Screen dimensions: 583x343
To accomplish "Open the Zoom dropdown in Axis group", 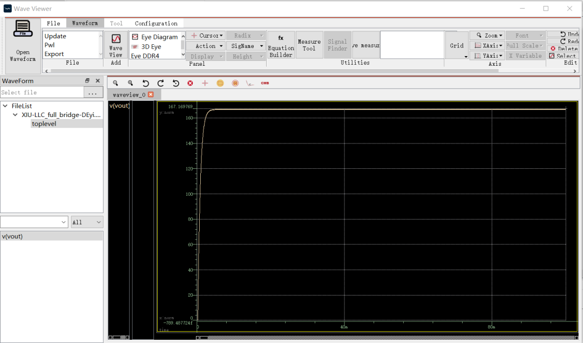I will (487, 35).
